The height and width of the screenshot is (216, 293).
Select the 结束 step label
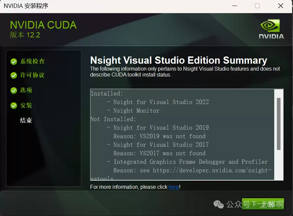pos(26,120)
